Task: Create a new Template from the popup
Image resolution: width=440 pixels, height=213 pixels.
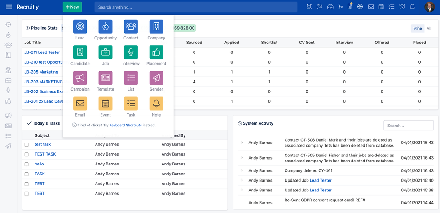Action: coord(106,78)
